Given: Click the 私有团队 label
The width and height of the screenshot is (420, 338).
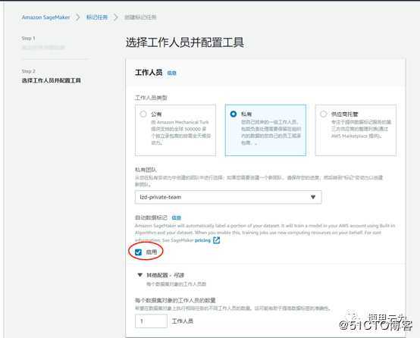Looking at the screenshot, I should (146, 170).
